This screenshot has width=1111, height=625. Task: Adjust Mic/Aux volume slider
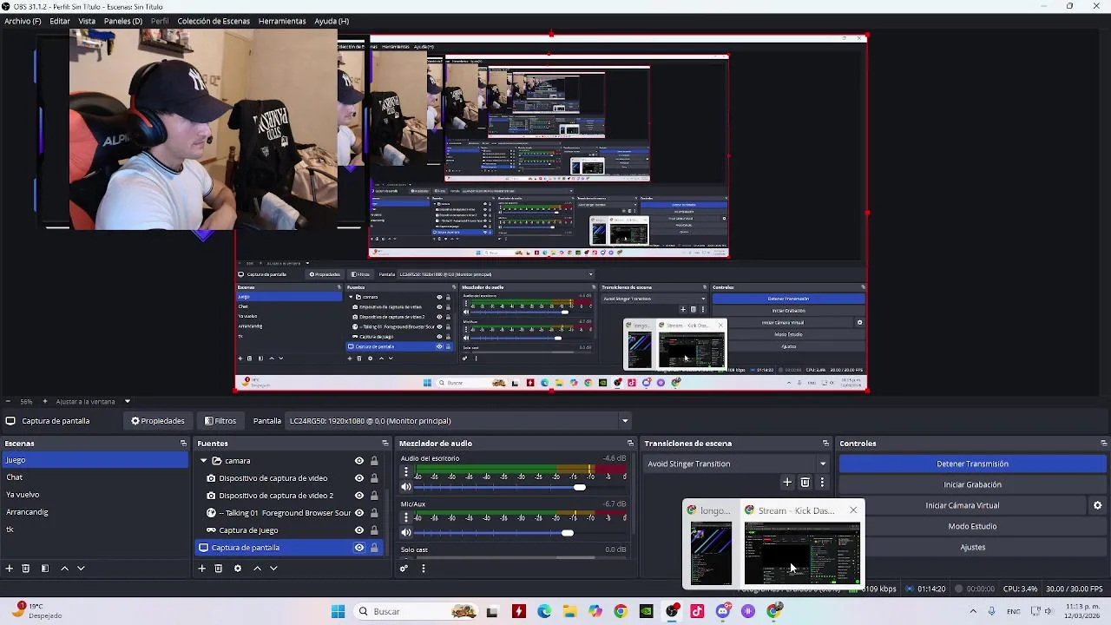[x=567, y=533]
